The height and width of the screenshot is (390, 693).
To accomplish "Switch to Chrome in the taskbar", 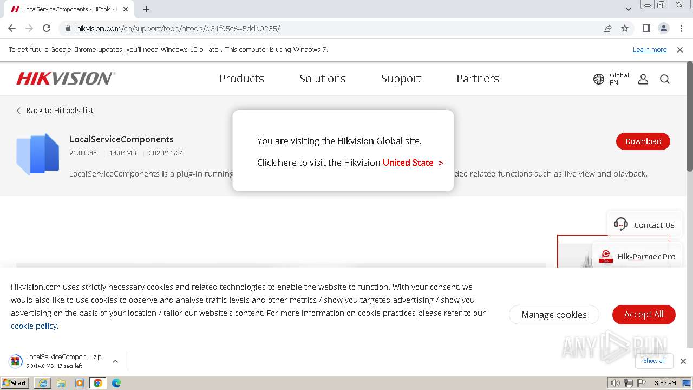I will click(98, 383).
